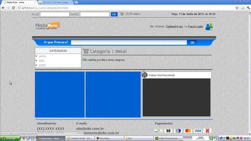Click the arrow beside DVDS

click(36, 65)
